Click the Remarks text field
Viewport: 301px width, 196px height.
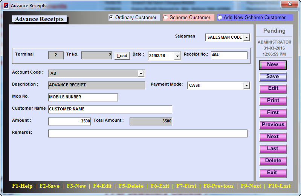(x=148, y=134)
